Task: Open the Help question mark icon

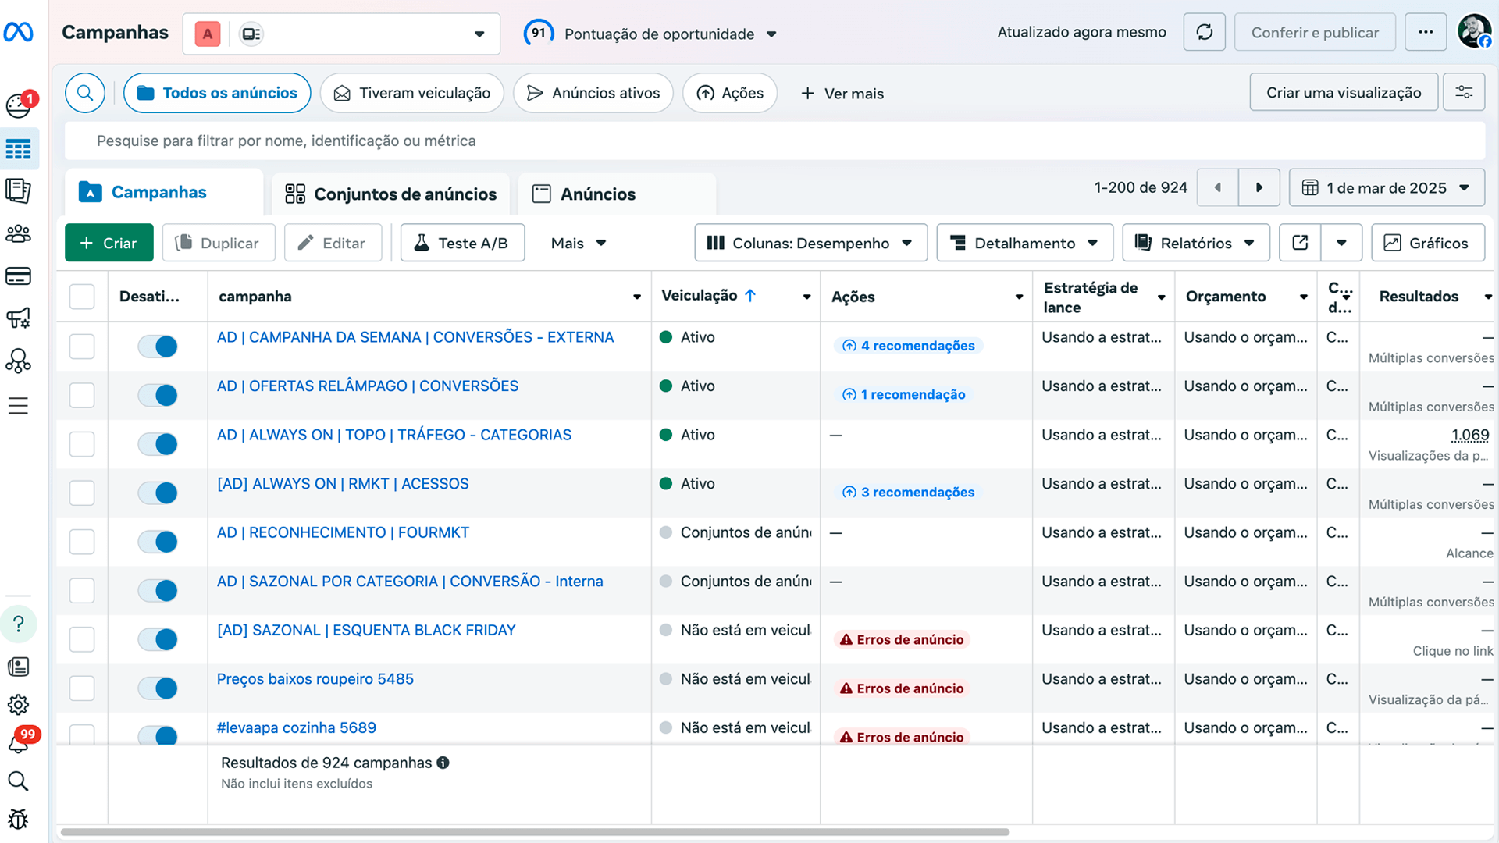Action: [x=19, y=624]
